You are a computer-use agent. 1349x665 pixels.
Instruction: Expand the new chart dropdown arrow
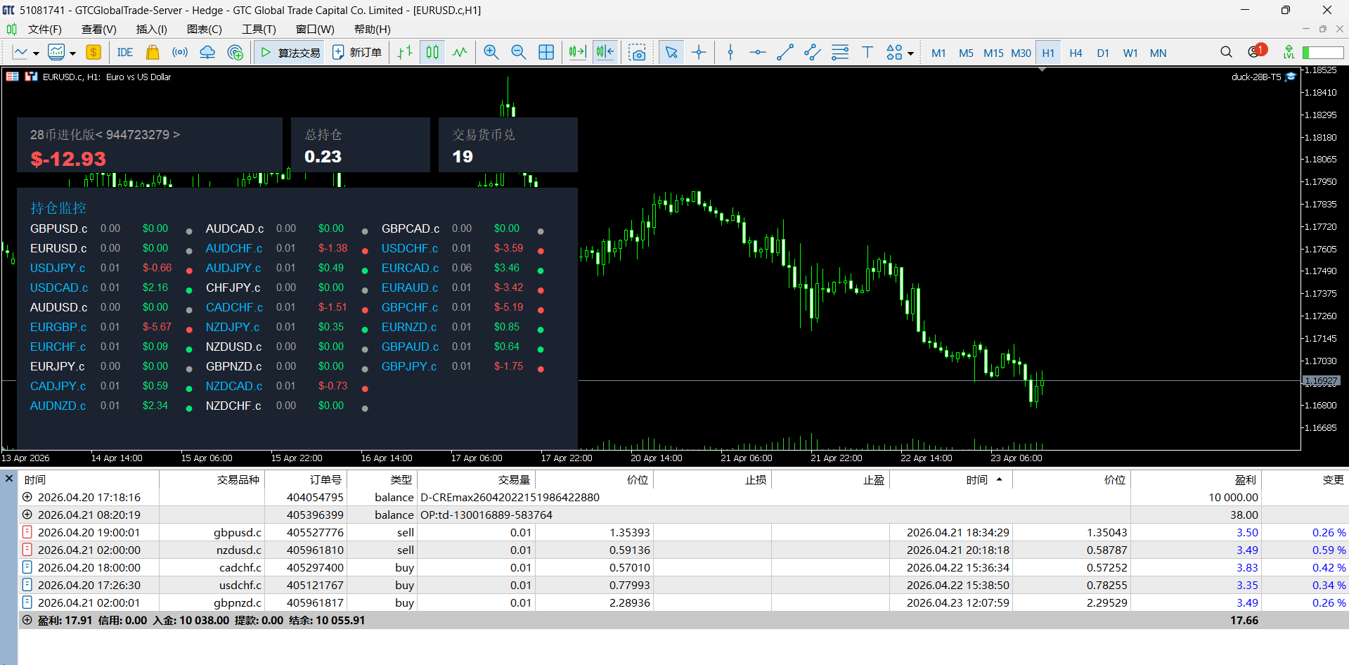click(x=37, y=53)
